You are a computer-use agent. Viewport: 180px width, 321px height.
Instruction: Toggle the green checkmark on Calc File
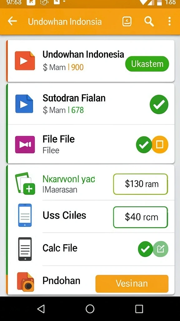[146, 249]
